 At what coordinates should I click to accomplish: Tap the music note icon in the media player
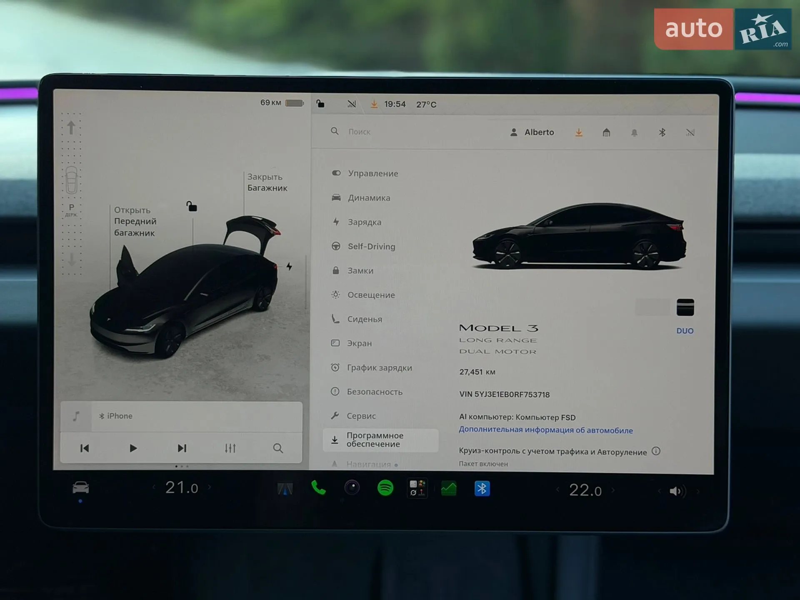coord(76,416)
